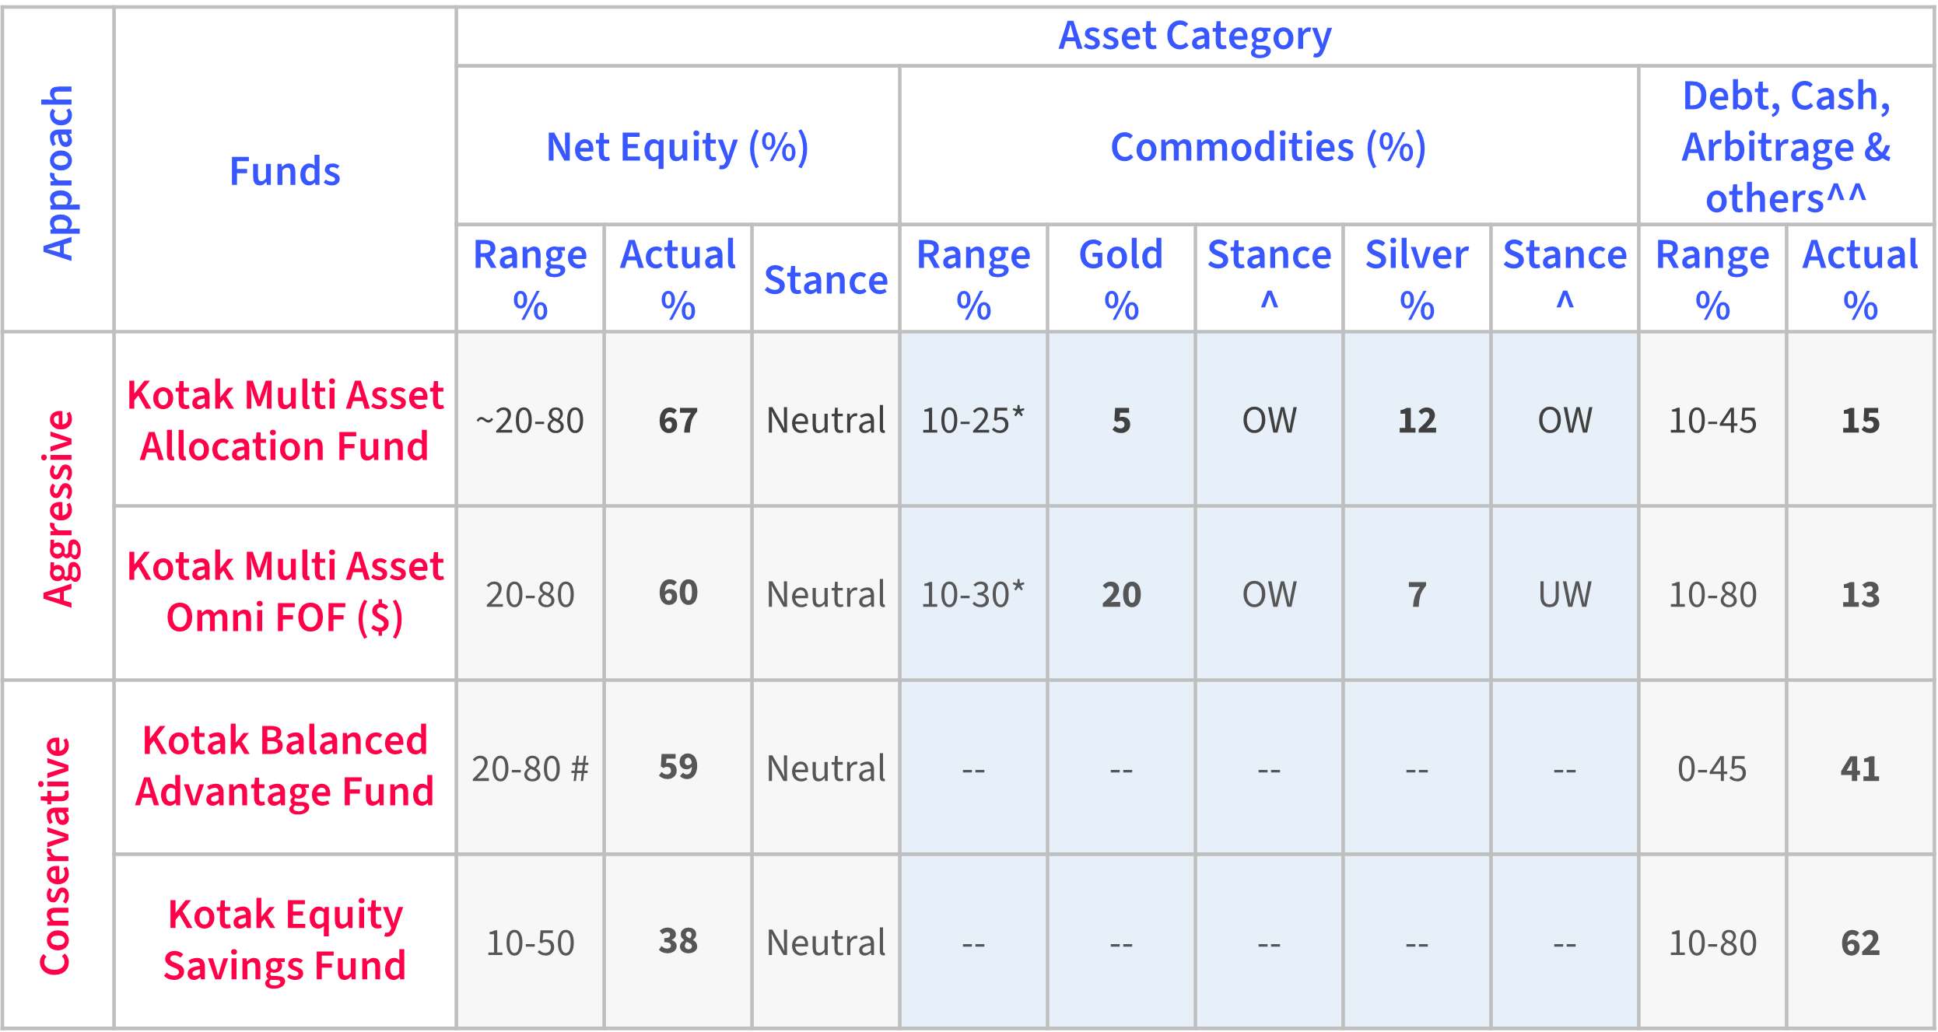The height and width of the screenshot is (1032, 1938).
Task: Click the 20-80 # equity range cell
Action: pyautogui.click(x=530, y=769)
